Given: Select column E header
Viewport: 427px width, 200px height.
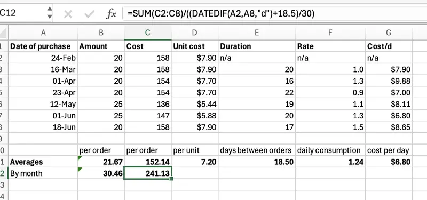Looking at the screenshot, I should coord(257,33).
